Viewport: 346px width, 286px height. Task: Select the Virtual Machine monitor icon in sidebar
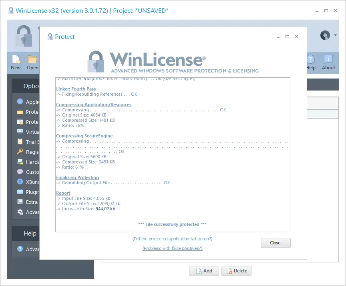[x=20, y=131]
